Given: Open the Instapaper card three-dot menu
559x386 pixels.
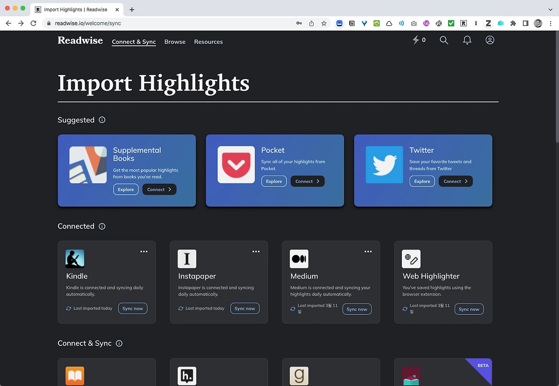Looking at the screenshot, I should pyautogui.click(x=256, y=252).
